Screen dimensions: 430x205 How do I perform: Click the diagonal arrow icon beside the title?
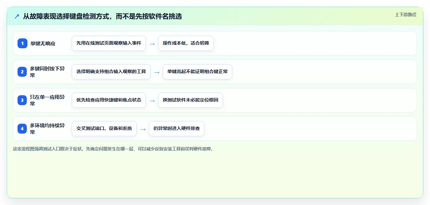pos(17,17)
